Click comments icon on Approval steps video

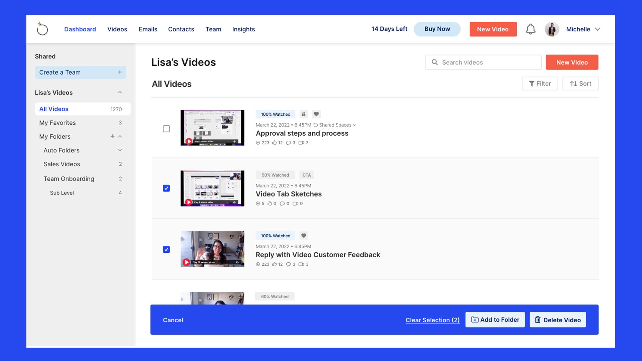tap(288, 143)
